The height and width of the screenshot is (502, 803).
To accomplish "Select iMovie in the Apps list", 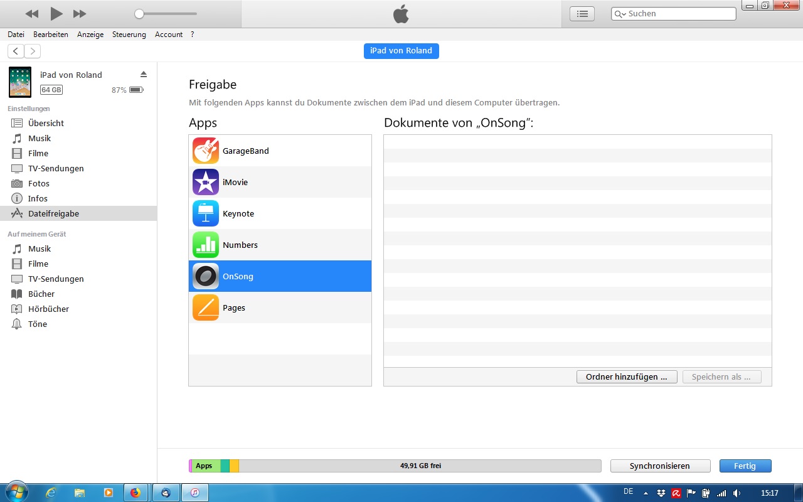I will point(280,182).
